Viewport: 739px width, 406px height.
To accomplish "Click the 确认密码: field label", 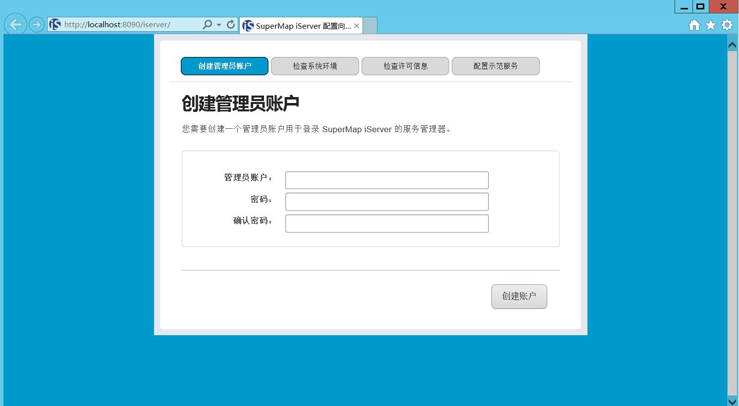I will [253, 220].
